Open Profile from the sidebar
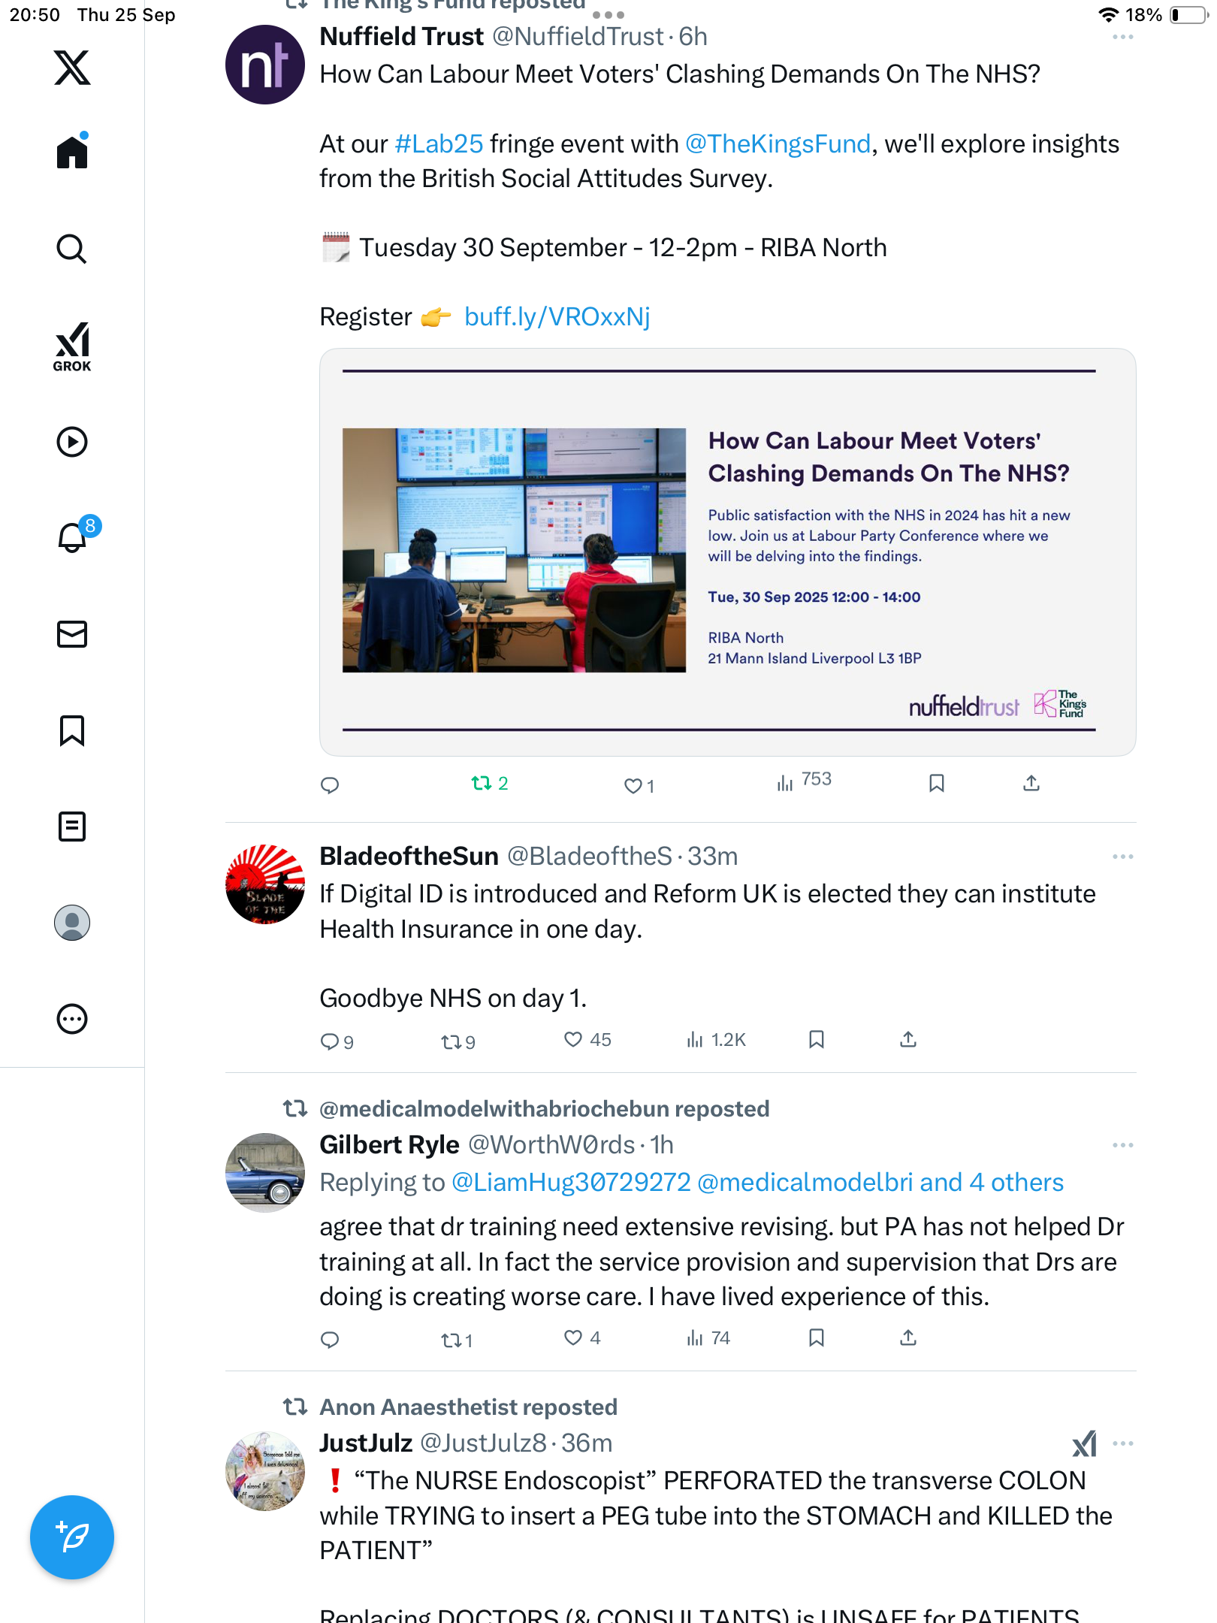1217x1623 pixels. 72,923
